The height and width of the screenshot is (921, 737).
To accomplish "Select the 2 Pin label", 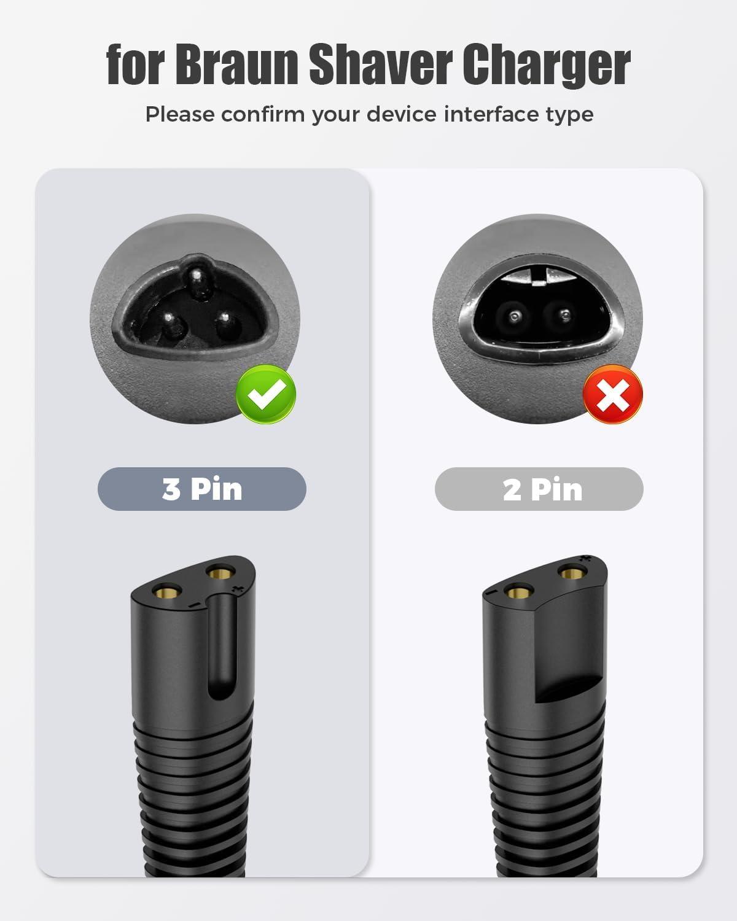I will tap(539, 489).
